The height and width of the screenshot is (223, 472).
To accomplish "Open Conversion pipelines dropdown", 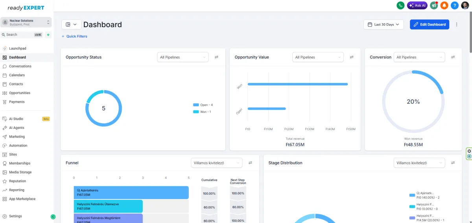I will click(419, 57).
